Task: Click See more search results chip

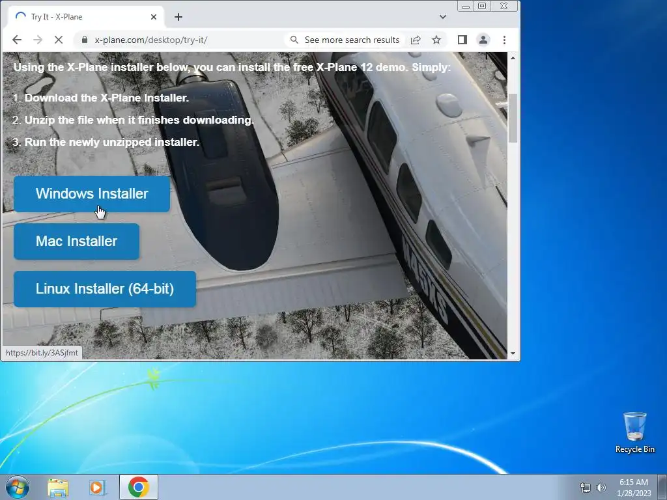Action: [x=345, y=40]
